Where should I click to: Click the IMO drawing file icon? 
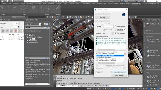[31, 39]
